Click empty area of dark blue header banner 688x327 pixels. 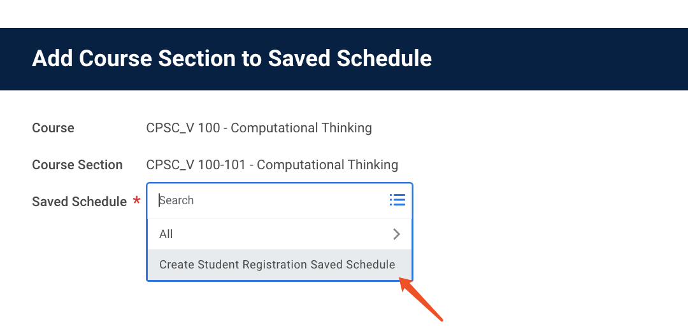(561, 59)
